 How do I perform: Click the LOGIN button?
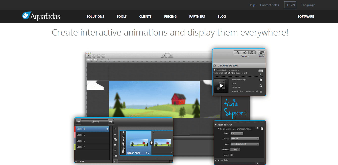(x=290, y=5)
